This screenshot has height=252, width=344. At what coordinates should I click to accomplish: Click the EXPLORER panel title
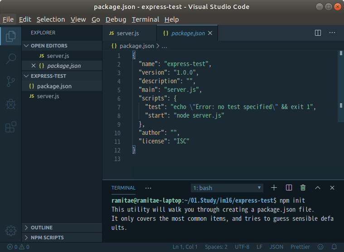tap(43, 33)
